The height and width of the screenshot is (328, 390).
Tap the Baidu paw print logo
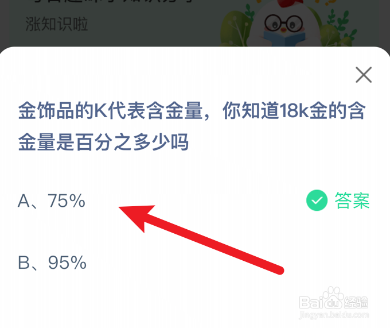tap(333, 298)
